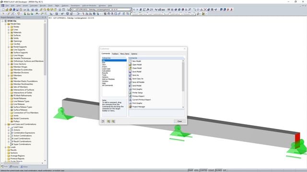Open the Commands tab in Customize dialog
The width and height of the screenshot is (307, 172).
point(106,54)
